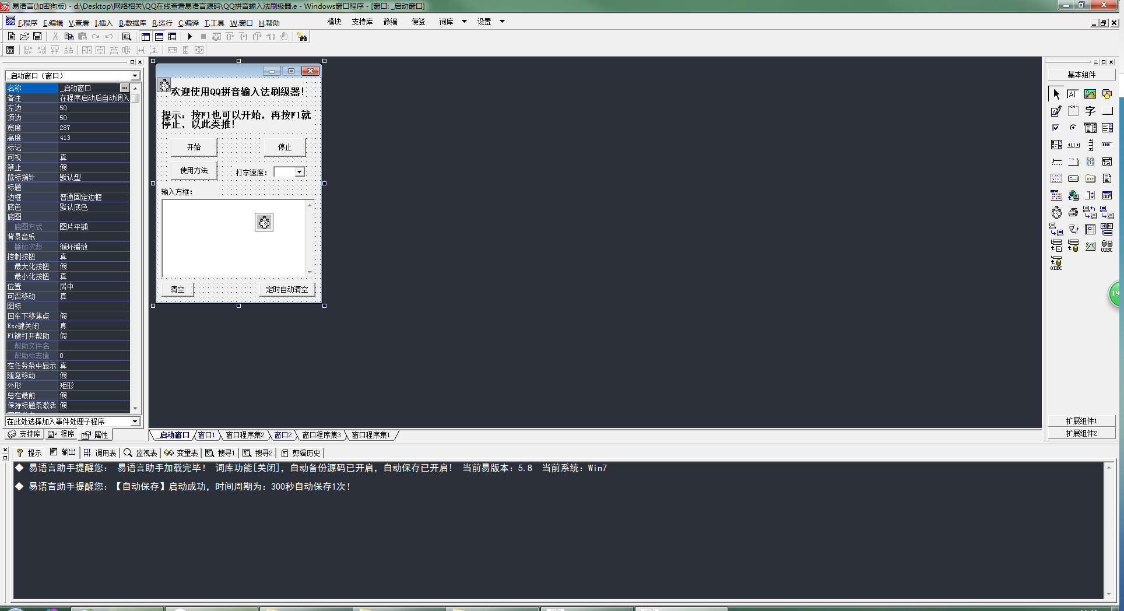This screenshot has height=611, width=1124.
Task: Click the 开始 button on the form
Action: [194, 148]
